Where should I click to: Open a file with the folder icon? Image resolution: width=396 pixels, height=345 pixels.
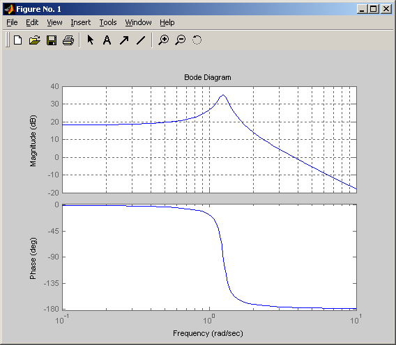tap(35, 40)
